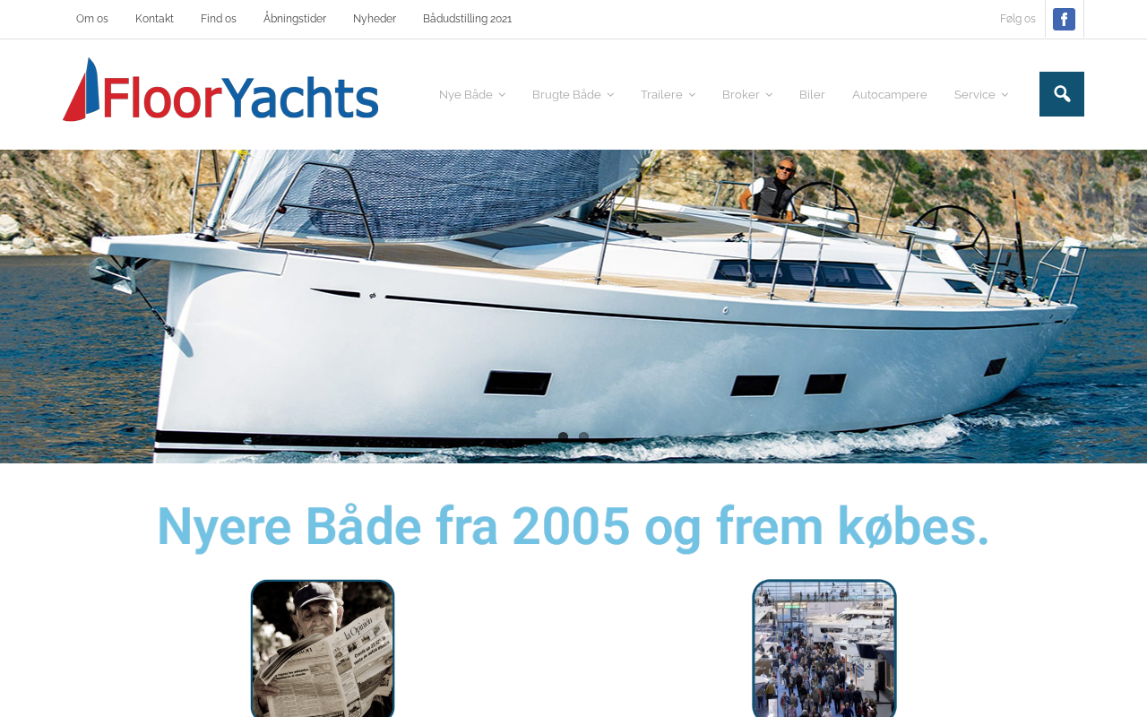Visit the Kontakt page

tap(154, 19)
